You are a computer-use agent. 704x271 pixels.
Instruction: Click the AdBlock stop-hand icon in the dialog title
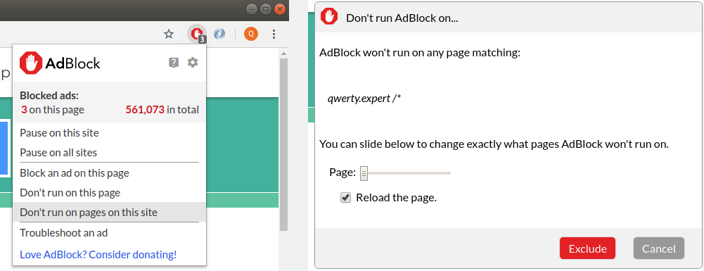click(329, 17)
